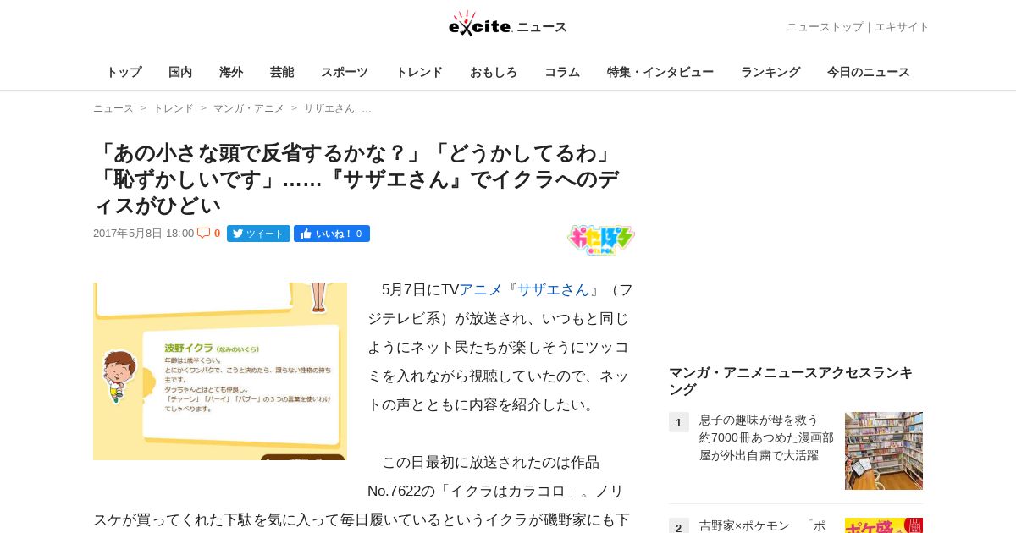Click the article date 2017年5月8日 18:00
1016x533 pixels.
click(144, 234)
